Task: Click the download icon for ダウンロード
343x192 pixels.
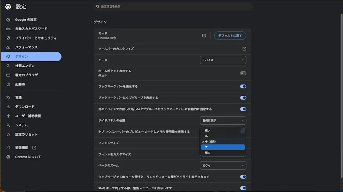Action: coord(8,107)
